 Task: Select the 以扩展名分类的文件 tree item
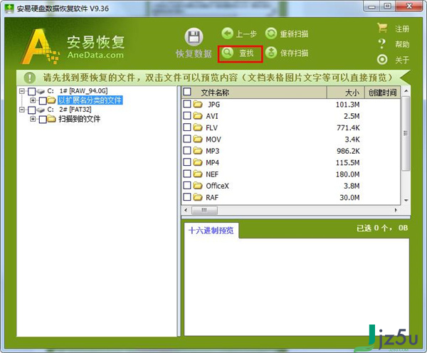(90, 100)
